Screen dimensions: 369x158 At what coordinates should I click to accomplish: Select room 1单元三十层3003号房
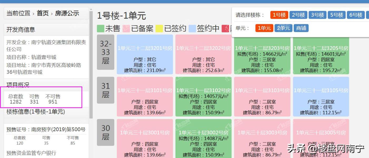pos(262,138)
